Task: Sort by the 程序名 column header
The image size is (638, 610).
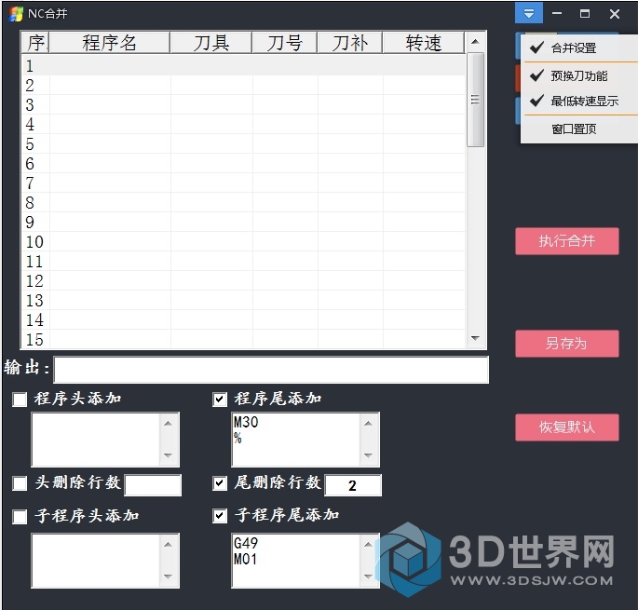Action: click(x=109, y=43)
